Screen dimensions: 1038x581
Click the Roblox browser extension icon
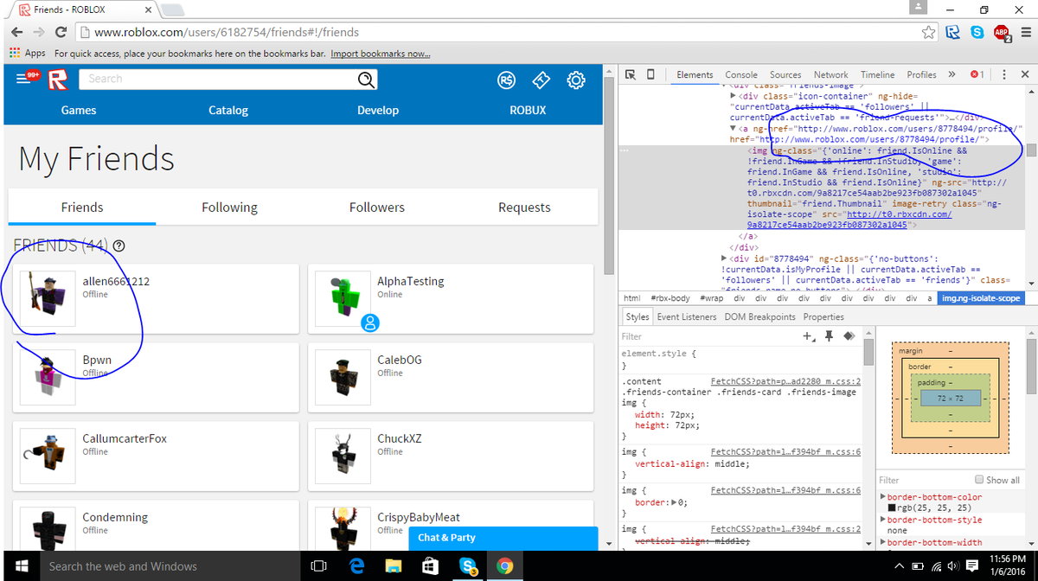952,32
